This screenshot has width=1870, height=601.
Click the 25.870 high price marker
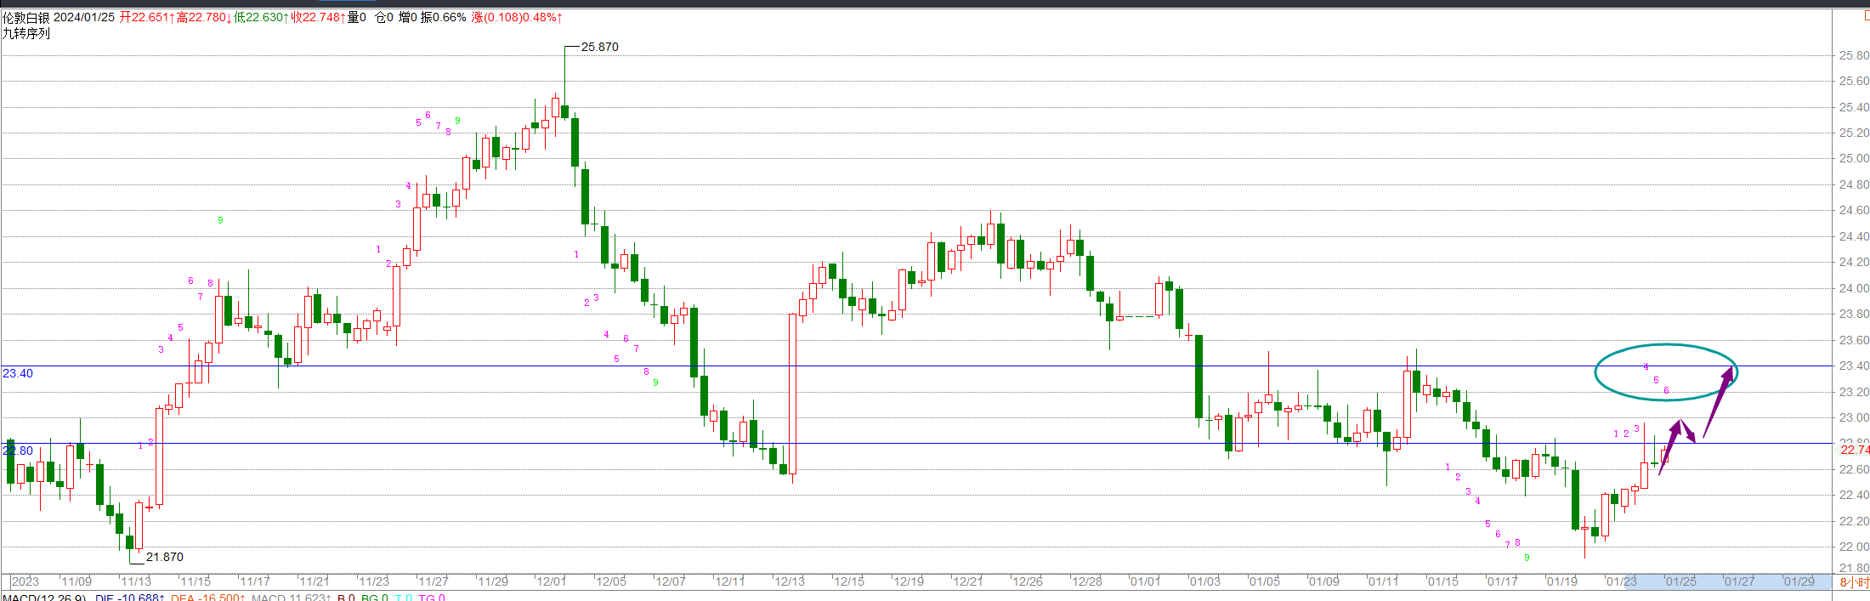point(600,47)
